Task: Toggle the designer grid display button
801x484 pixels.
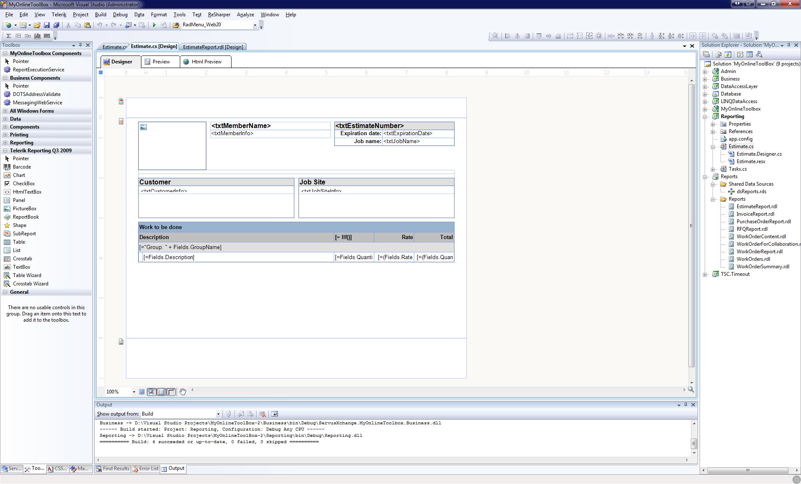Action: 142,392
